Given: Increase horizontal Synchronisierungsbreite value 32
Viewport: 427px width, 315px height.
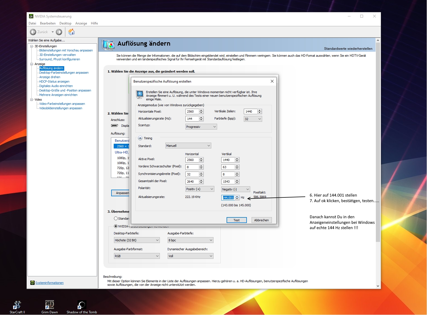Looking at the screenshot, I should [x=201, y=173].
